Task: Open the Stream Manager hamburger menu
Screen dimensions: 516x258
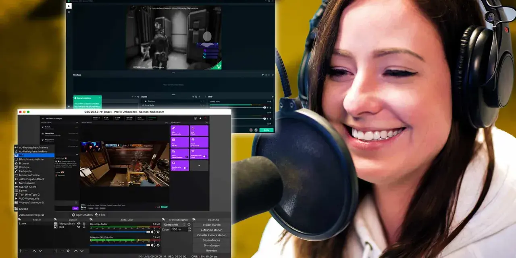Action: pos(42,119)
